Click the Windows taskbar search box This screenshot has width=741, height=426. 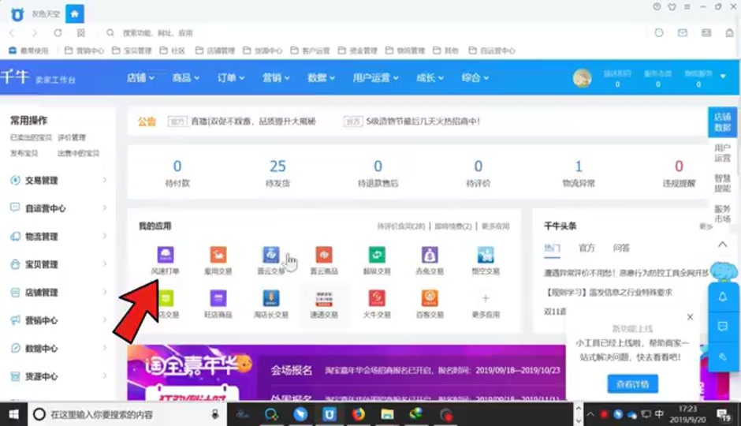[128, 415]
